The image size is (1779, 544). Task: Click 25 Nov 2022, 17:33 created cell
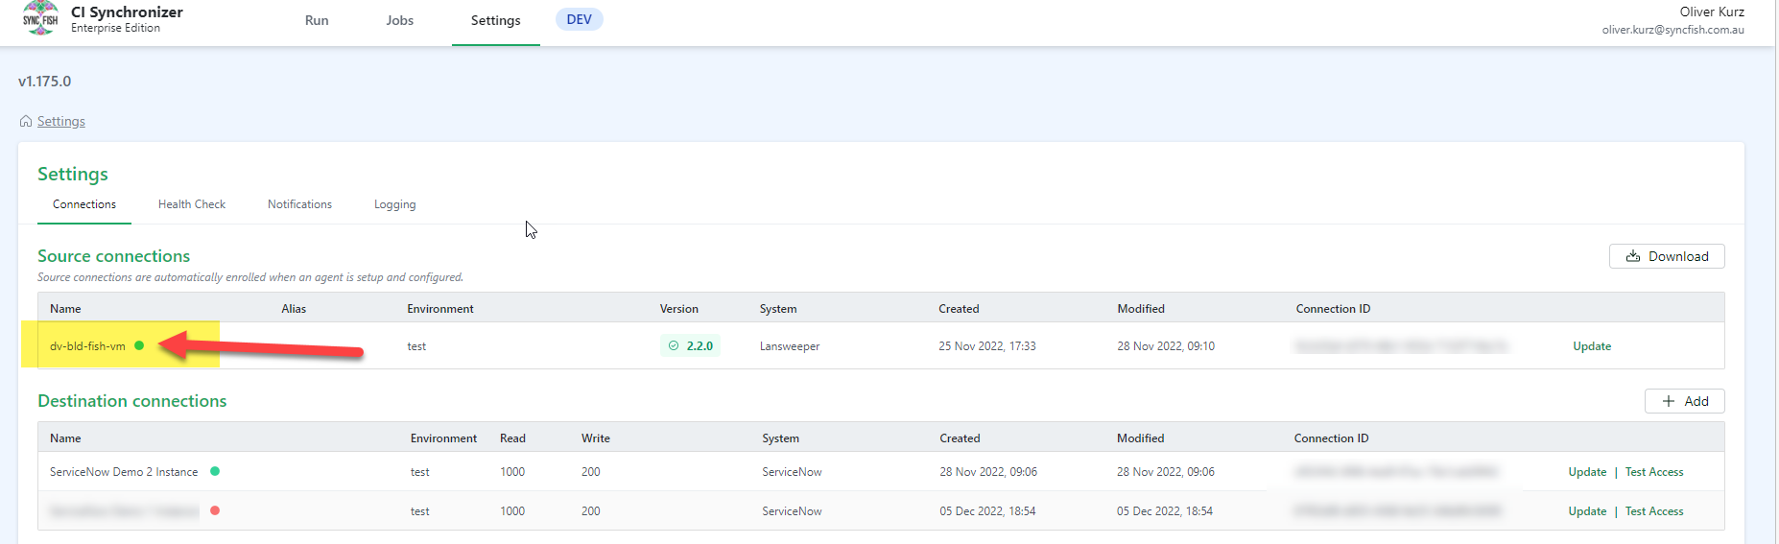click(987, 346)
